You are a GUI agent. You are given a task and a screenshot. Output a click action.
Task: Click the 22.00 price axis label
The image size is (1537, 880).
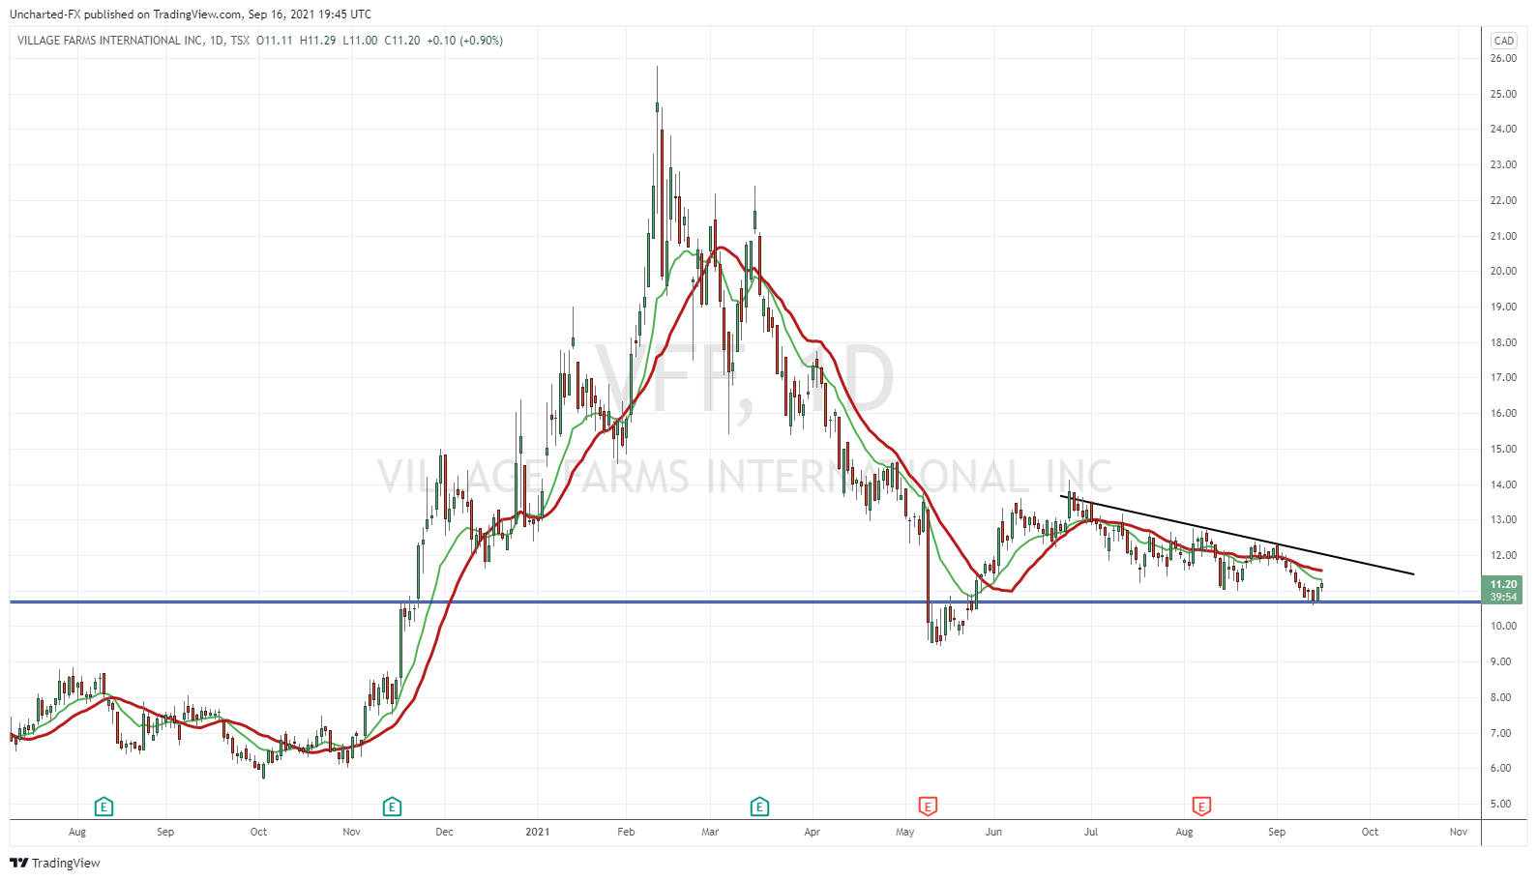pos(1503,200)
